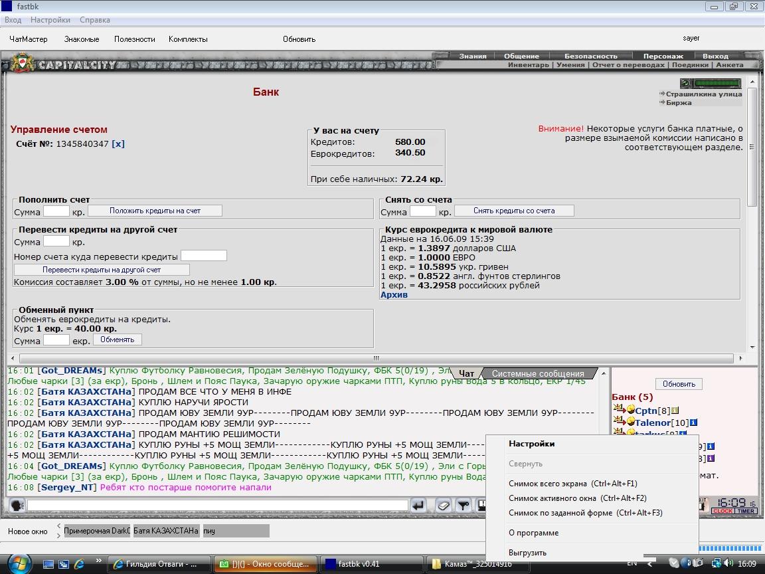The image size is (765, 574).
Task: Click private message arrow icon beside Cptn
Action: tap(618, 409)
